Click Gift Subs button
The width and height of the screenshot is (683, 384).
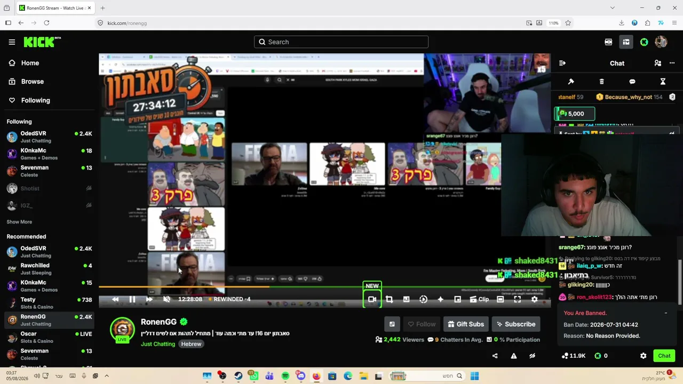466,324
